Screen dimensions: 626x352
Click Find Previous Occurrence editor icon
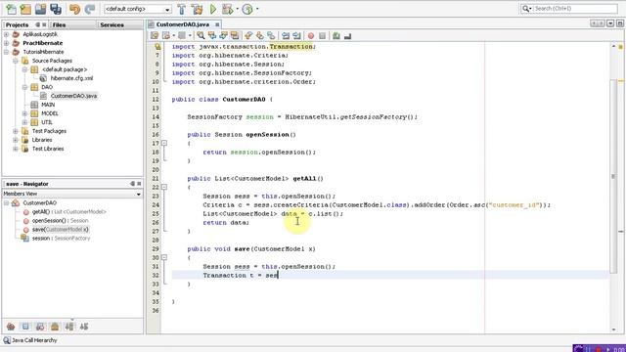(212, 36)
